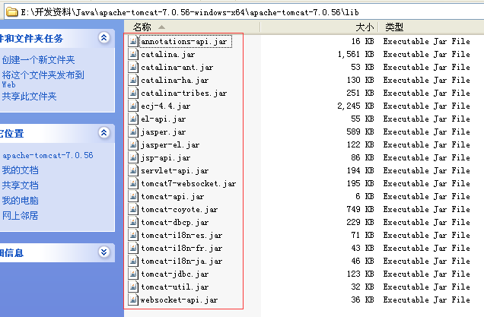Select file name ecj-4.4.jar

(x=165, y=106)
